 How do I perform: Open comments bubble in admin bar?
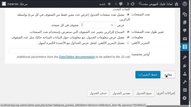121,4
